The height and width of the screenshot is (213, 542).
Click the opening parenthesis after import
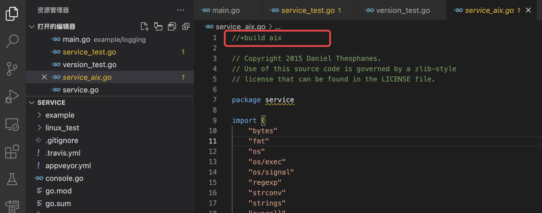(x=263, y=121)
